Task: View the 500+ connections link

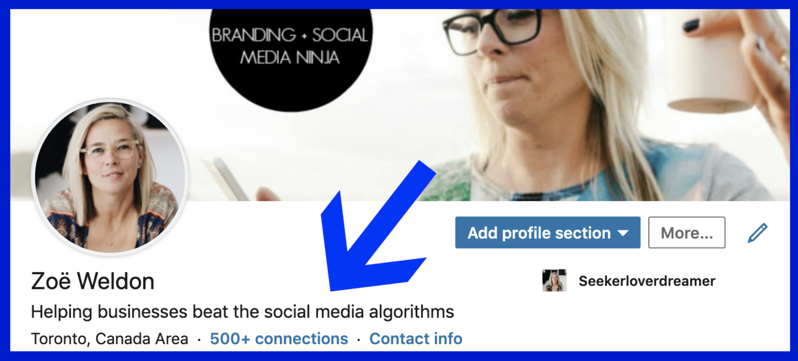Action: click(x=279, y=339)
